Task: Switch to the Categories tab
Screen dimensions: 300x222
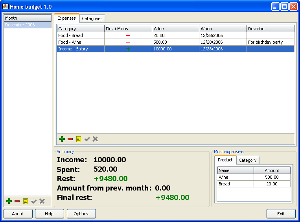Action: [92, 18]
